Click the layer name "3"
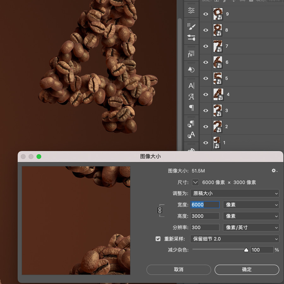This screenshot has height=284, width=284. tap(227, 110)
